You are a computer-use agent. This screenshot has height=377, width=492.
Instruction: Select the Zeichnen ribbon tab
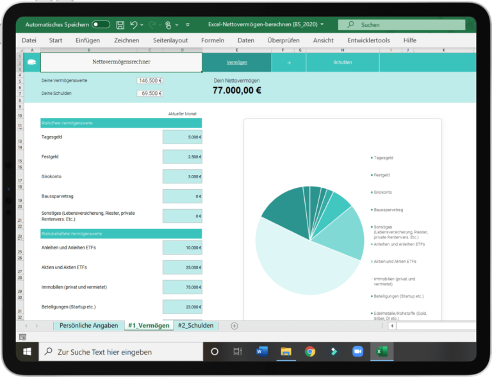(126, 40)
